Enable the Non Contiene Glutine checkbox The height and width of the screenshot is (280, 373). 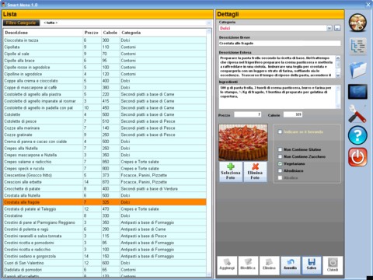point(280,149)
